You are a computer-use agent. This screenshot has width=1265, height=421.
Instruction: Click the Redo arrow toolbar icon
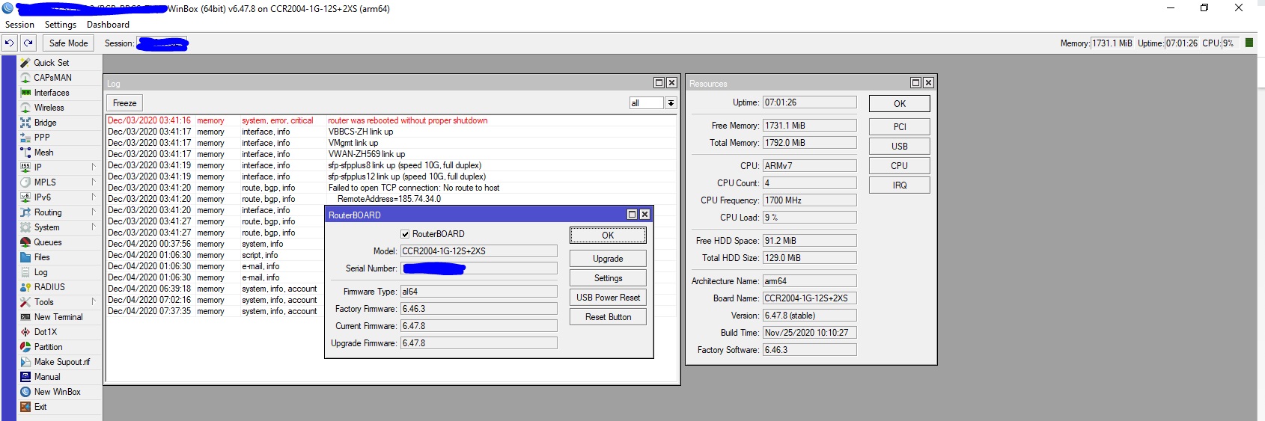tap(28, 43)
